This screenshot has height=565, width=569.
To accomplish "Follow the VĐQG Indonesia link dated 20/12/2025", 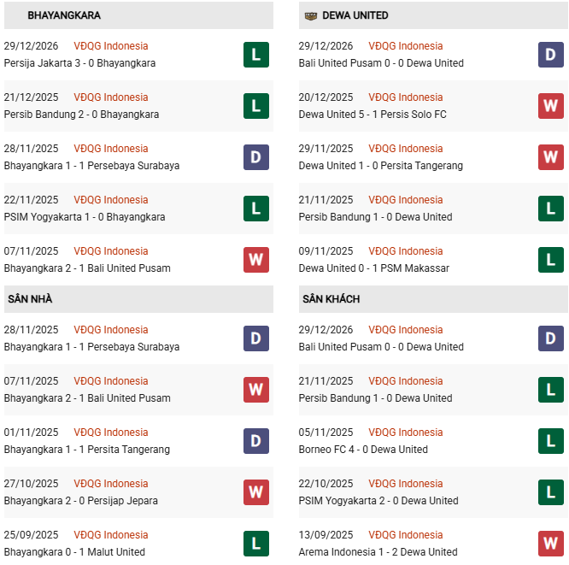I will point(405,97).
